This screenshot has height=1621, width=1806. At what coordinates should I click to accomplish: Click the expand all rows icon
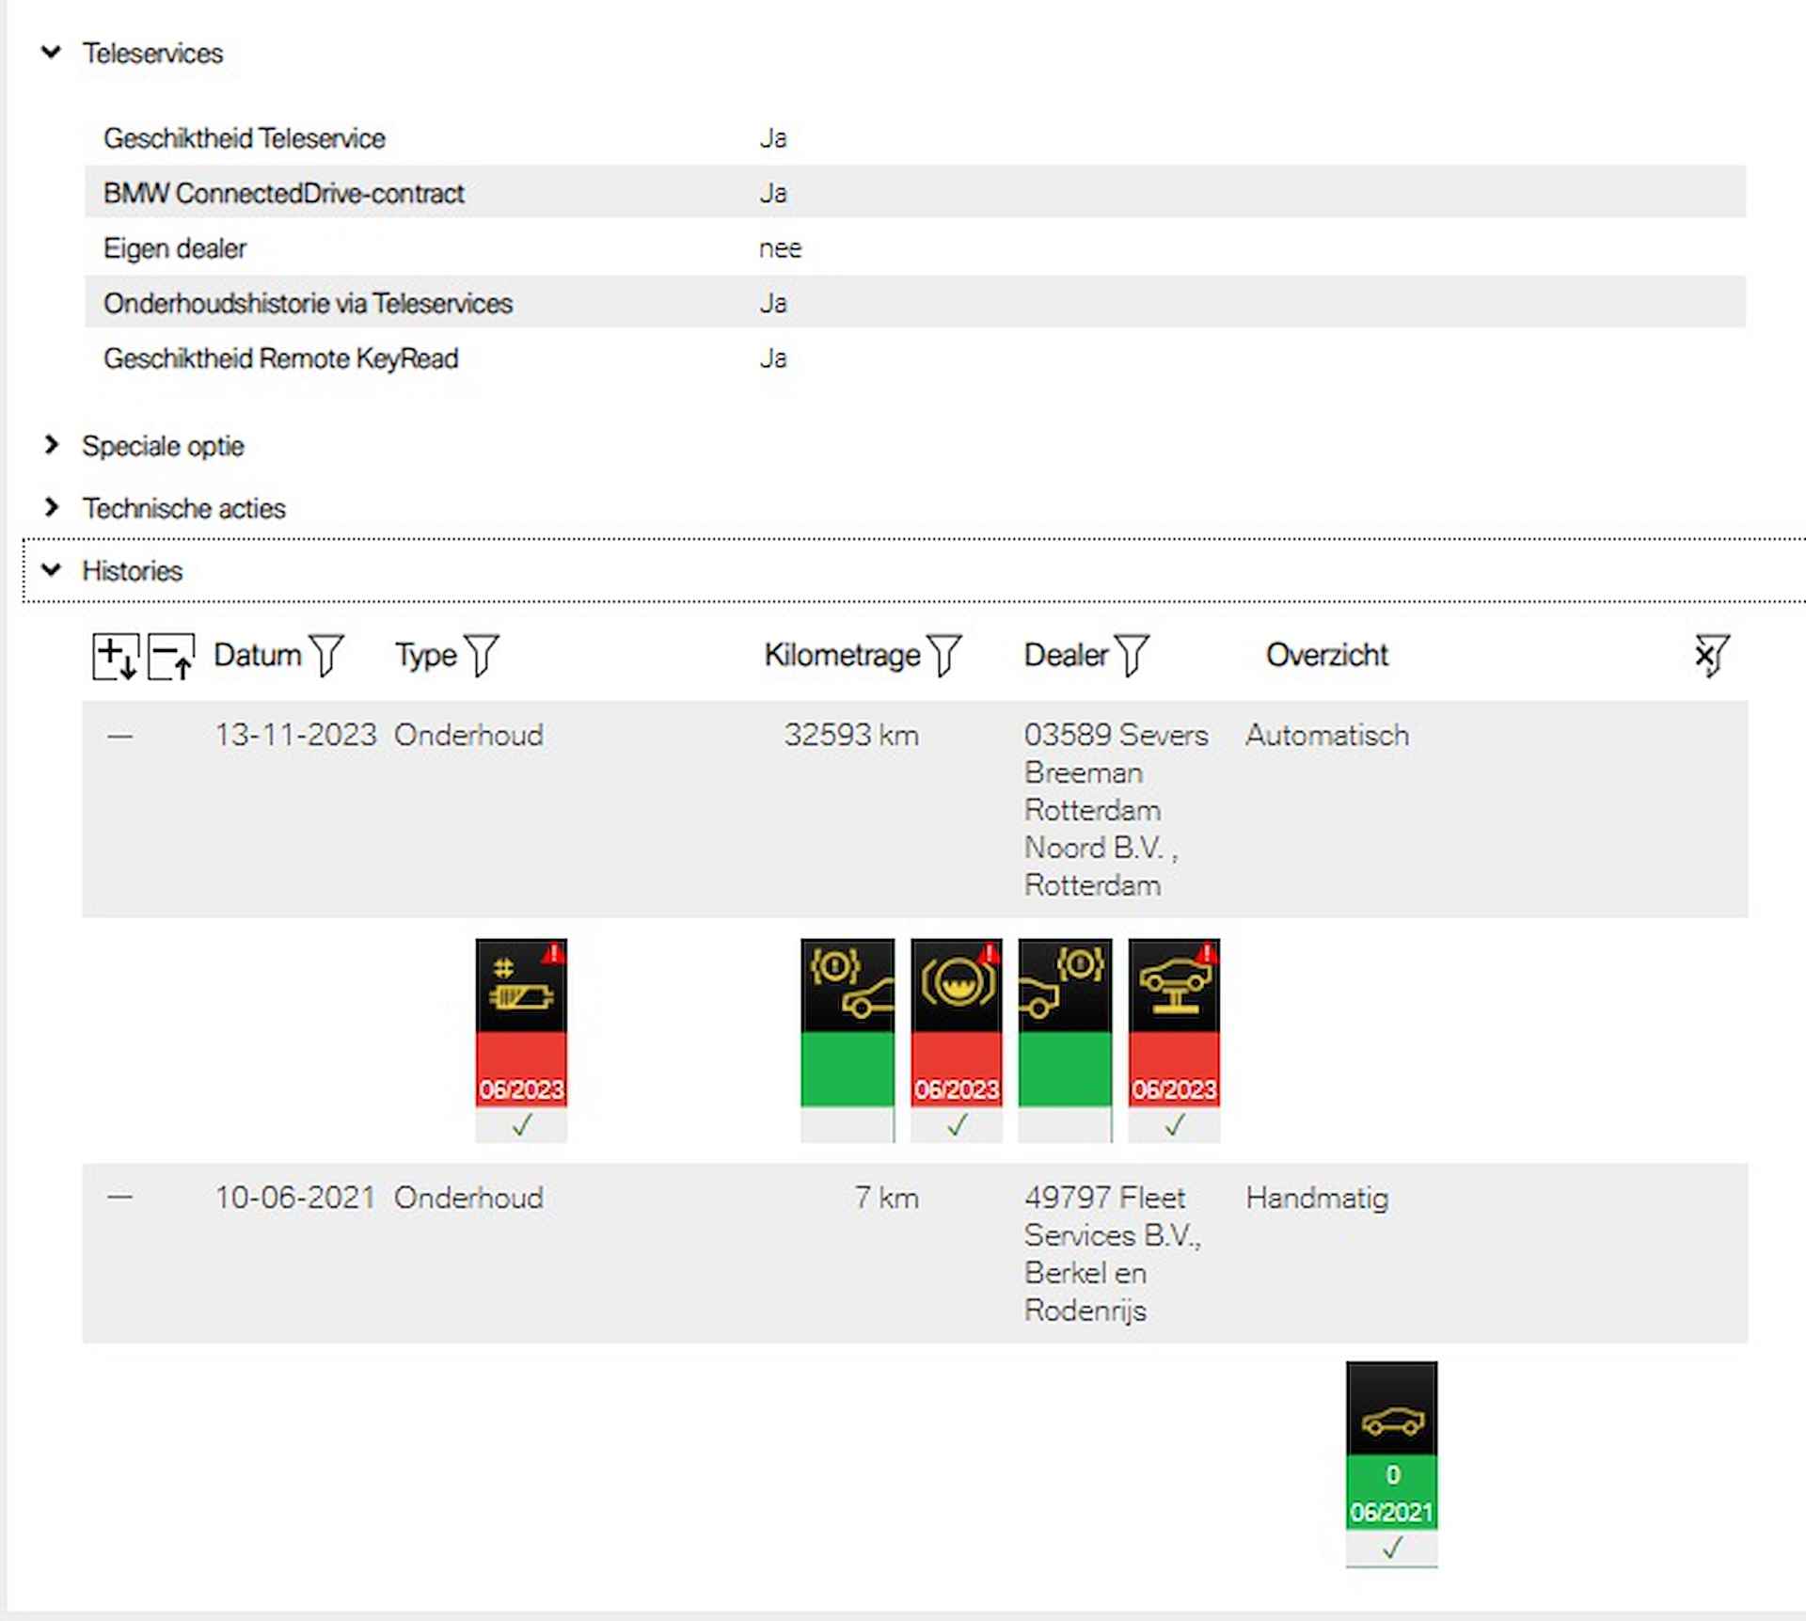(116, 656)
